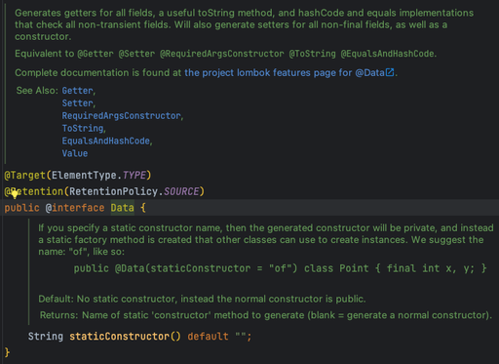Navigate to the ToString reference
Image resolution: width=499 pixels, height=364 pixels.
tap(83, 128)
